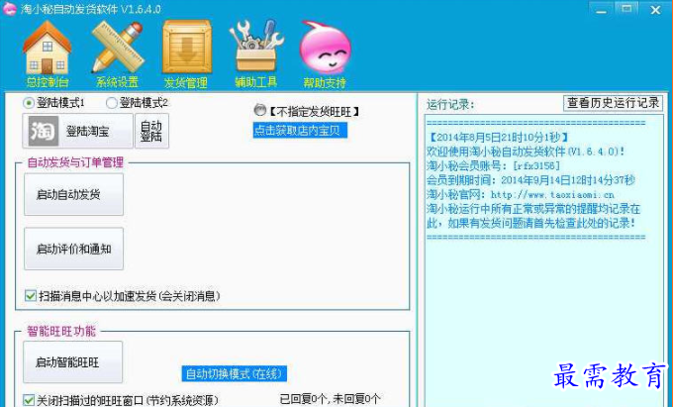Start 启动自动发货 button

(x=74, y=194)
